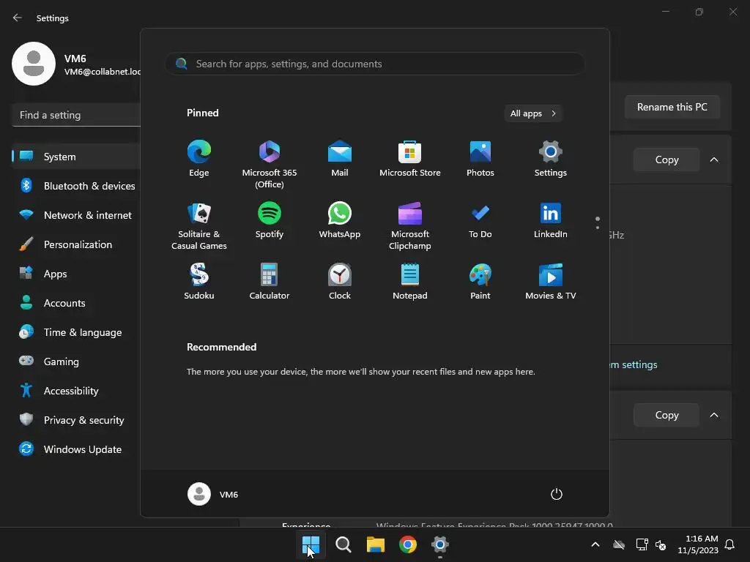This screenshot has width=750, height=562.
Task: Open taskbar Search
Action: tap(343, 544)
